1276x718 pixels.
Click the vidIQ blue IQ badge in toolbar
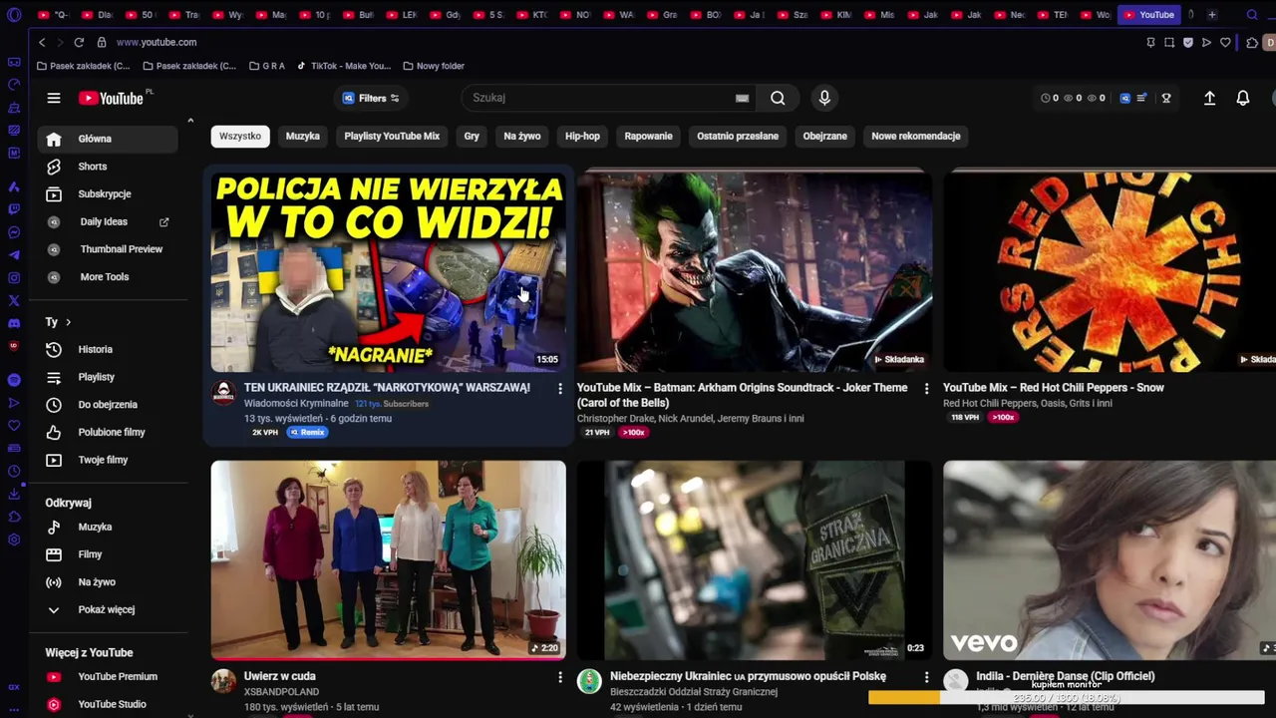[1125, 98]
